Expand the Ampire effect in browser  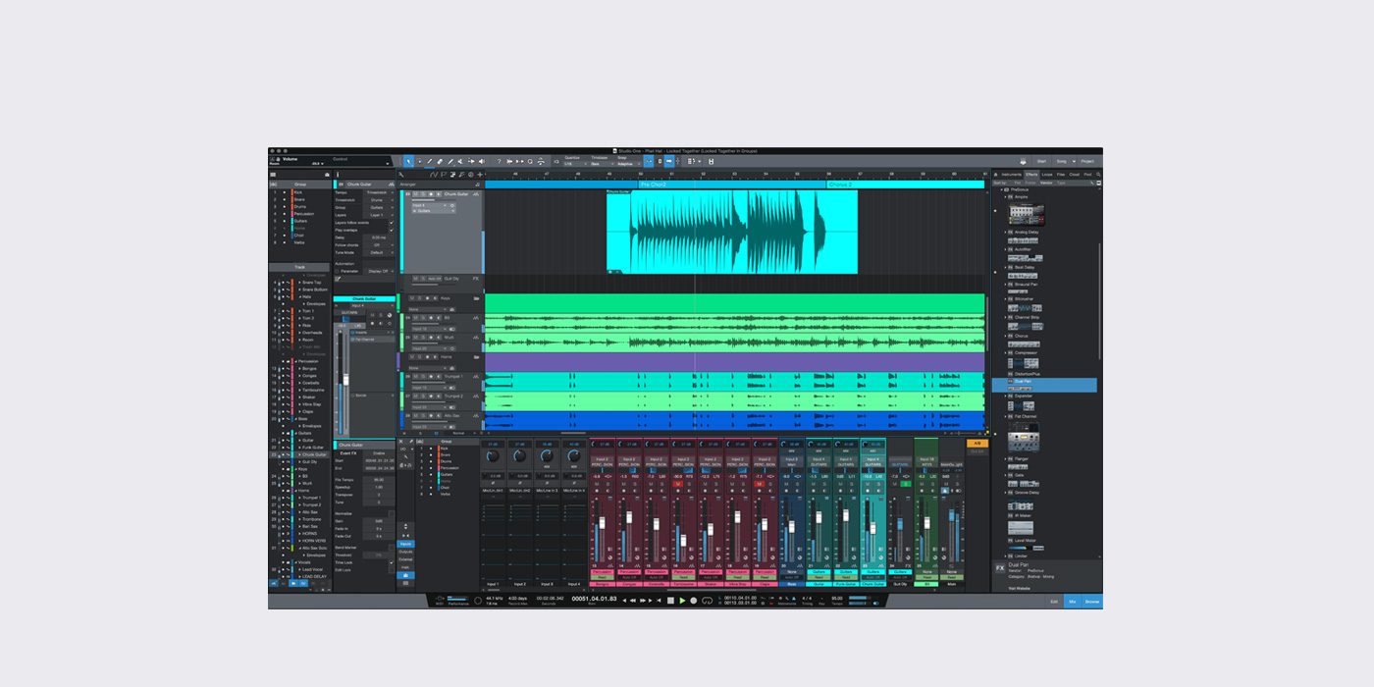tap(1005, 196)
